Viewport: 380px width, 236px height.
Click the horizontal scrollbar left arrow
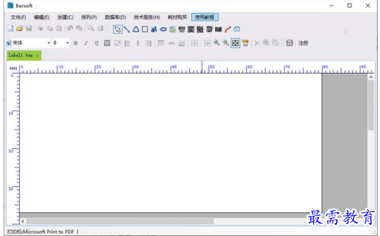point(23,221)
